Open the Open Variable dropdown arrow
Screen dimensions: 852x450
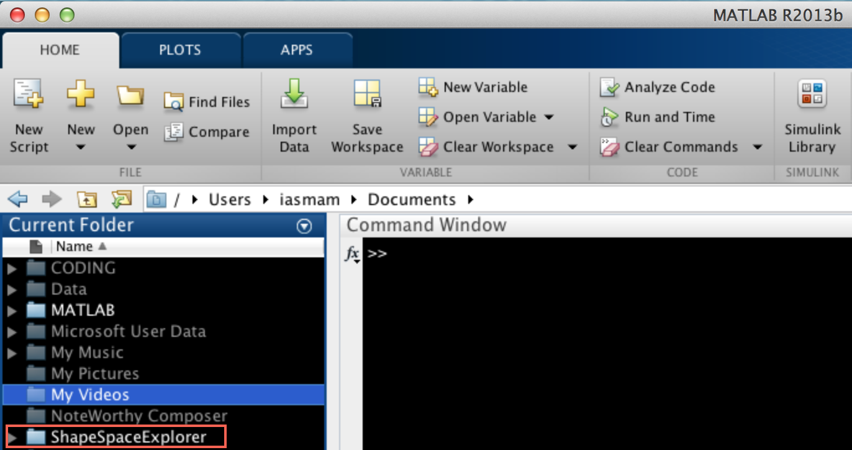[549, 117]
